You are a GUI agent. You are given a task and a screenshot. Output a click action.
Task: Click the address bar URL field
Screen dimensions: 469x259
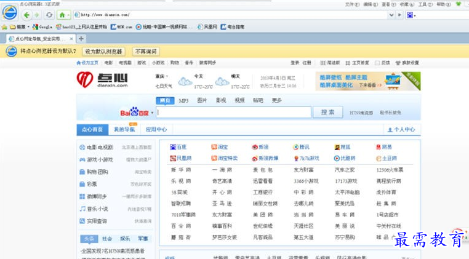(x=230, y=15)
